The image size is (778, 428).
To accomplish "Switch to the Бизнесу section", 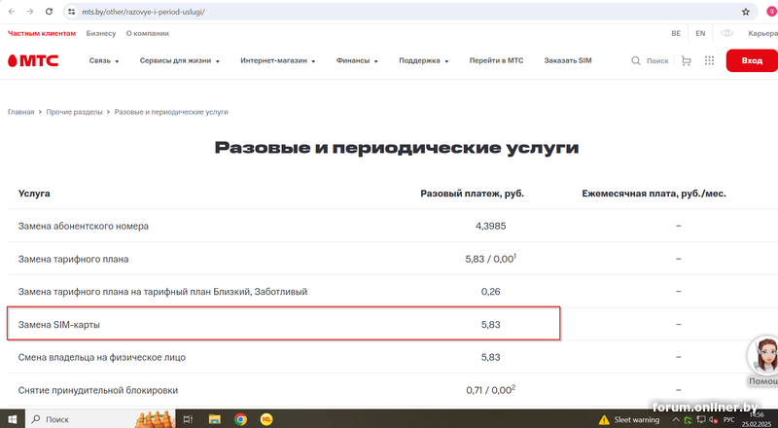I will [100, 33].
